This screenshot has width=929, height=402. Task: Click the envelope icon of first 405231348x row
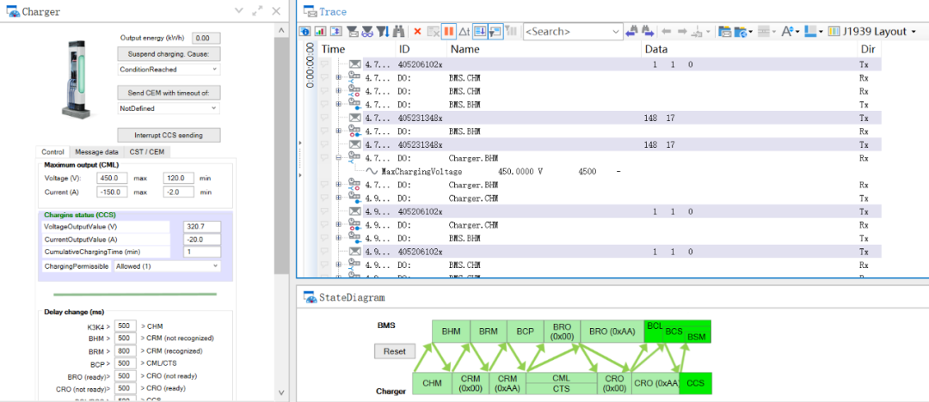click(354, 118)
